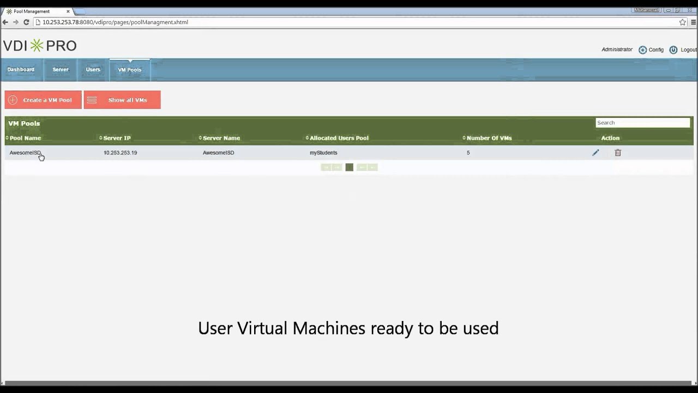Open the Dashboard tab
Screen dimensions: 698x393
(21, 70)
